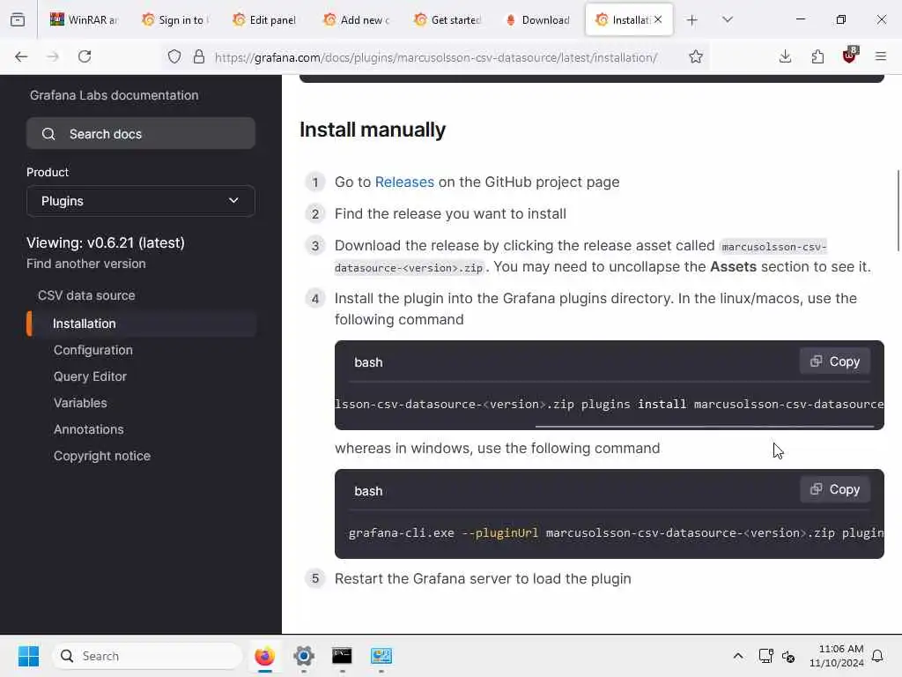This screenshot has width=902, height=677.
Task: Open the Settings gear taskbar app
Action: [304, 656]
